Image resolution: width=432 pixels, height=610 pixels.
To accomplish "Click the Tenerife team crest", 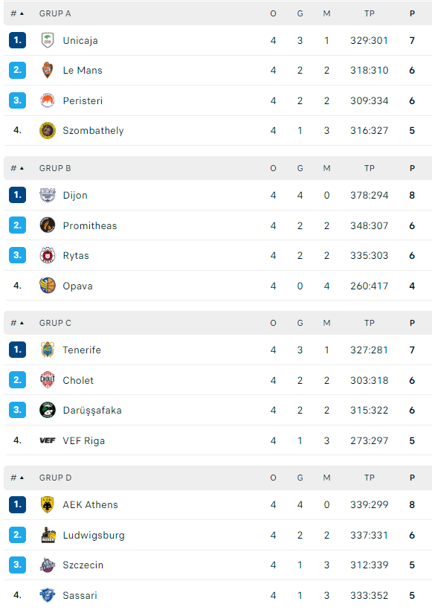I will pos(48,350).
